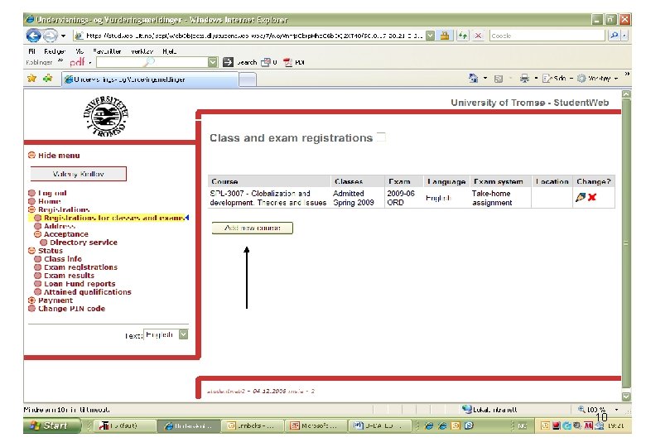The width and height of the screenshot is (646, 447).
Task: Open Loan Fund reports
Action: coord(80,284)
